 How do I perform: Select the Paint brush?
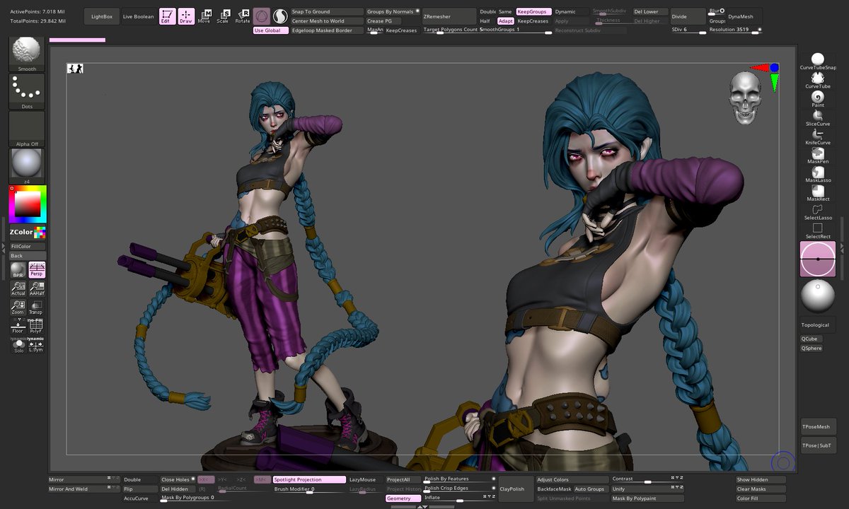(818, 99)
